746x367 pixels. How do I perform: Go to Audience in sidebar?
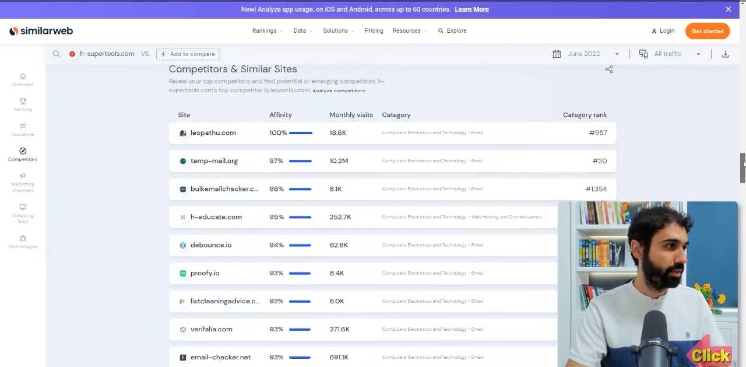click(x=23, y=130)
